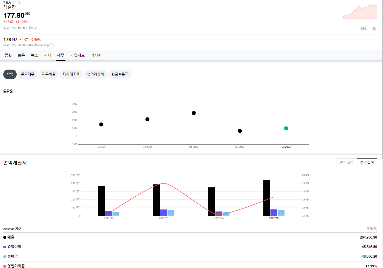
Task: Select the 재무비율 filter pill
Action: click(x=49, y=74)
